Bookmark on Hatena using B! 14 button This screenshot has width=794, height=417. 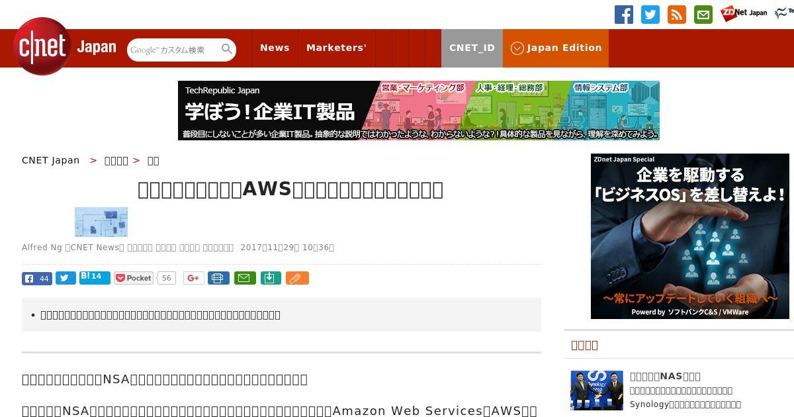click(x=95, y=277)
